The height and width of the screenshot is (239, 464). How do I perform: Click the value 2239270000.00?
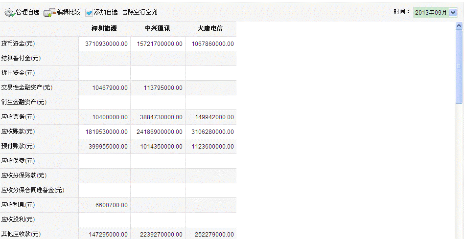162,235
